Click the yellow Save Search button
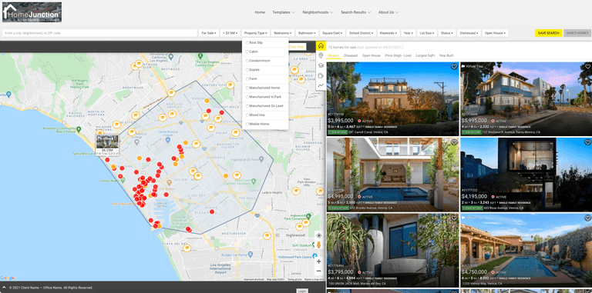This screenshot has height=293, width=592. coord(548,33)
